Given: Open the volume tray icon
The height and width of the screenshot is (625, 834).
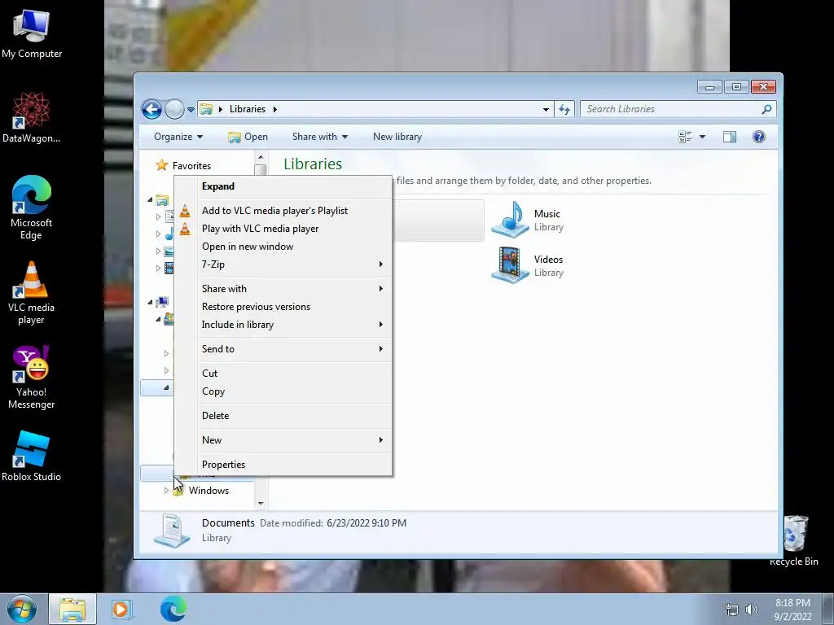Looking at the screenshot, I should point(751,610).
